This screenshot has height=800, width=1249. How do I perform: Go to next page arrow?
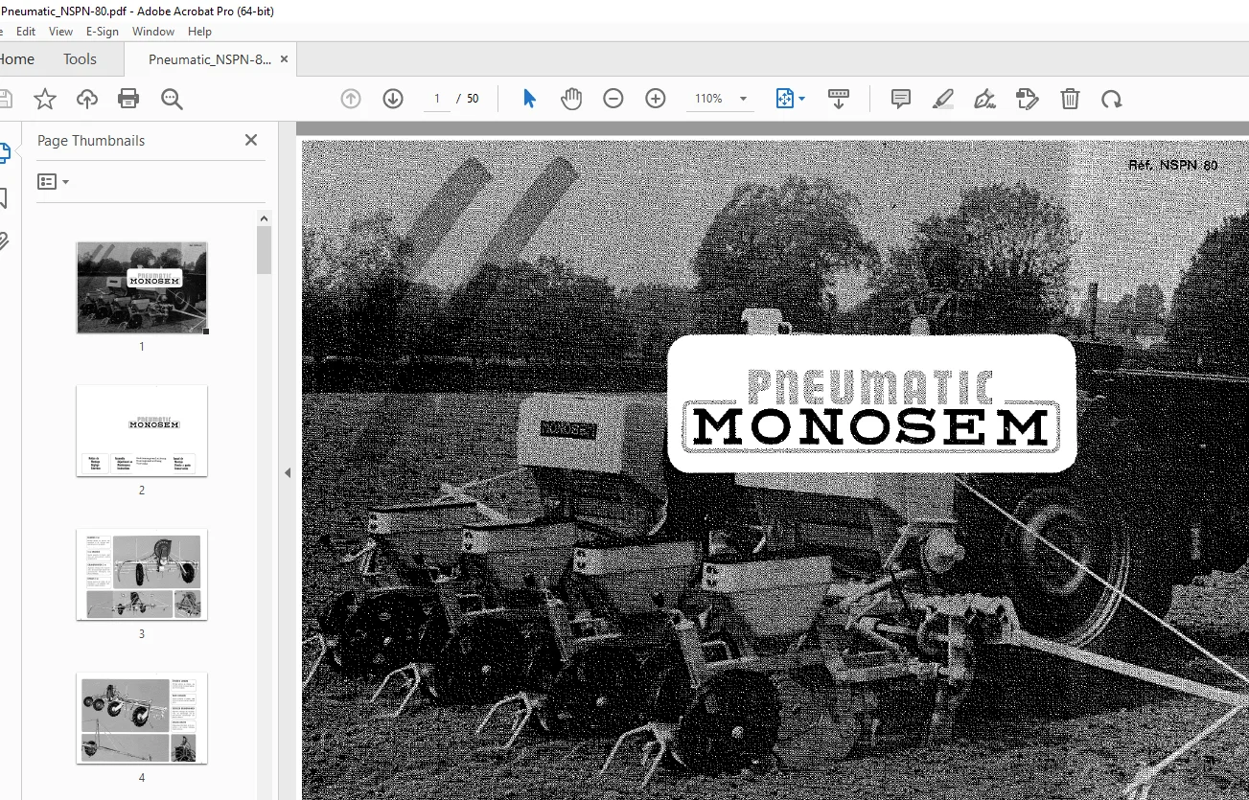(x=393, y=99)
